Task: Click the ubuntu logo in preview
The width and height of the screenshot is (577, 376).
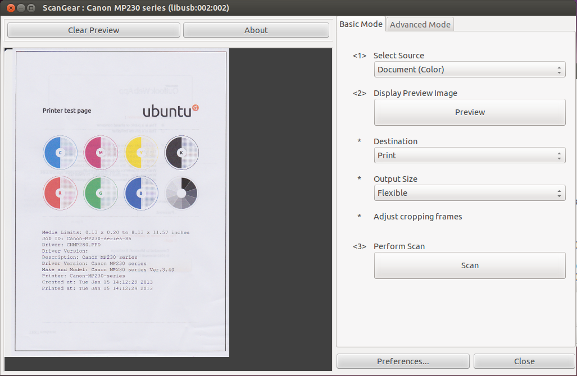Action: coord(170,111)
